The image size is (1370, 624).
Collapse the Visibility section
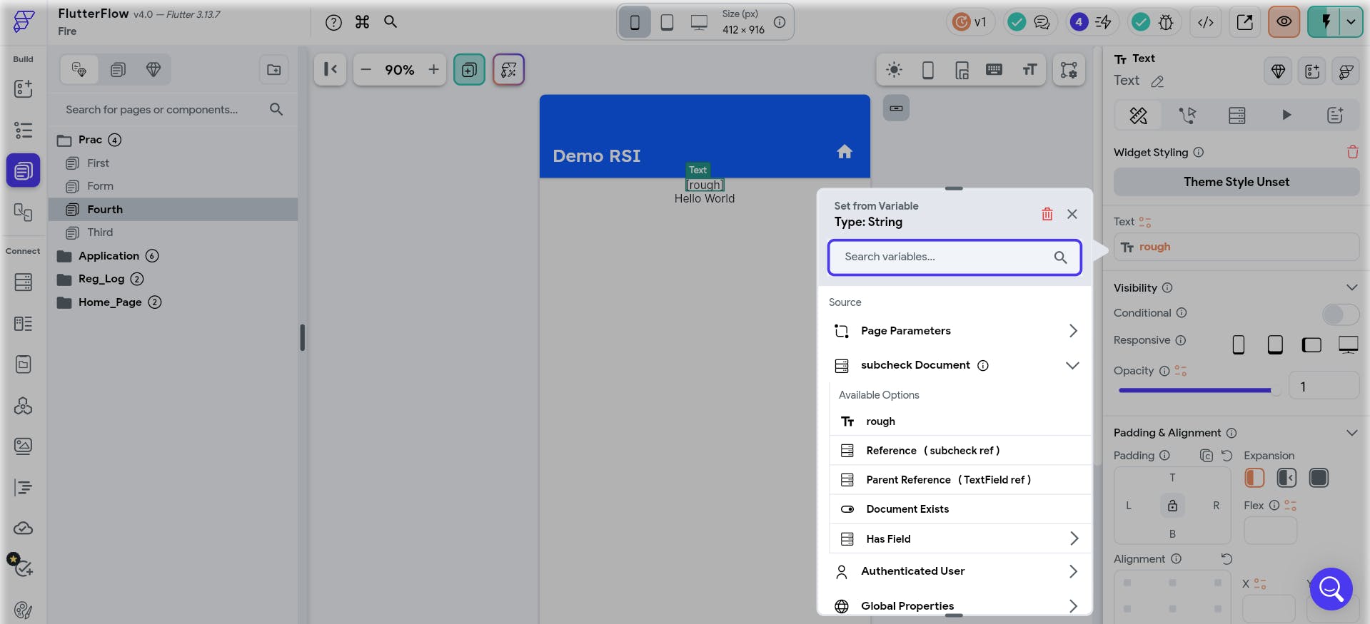[1351, 287]
